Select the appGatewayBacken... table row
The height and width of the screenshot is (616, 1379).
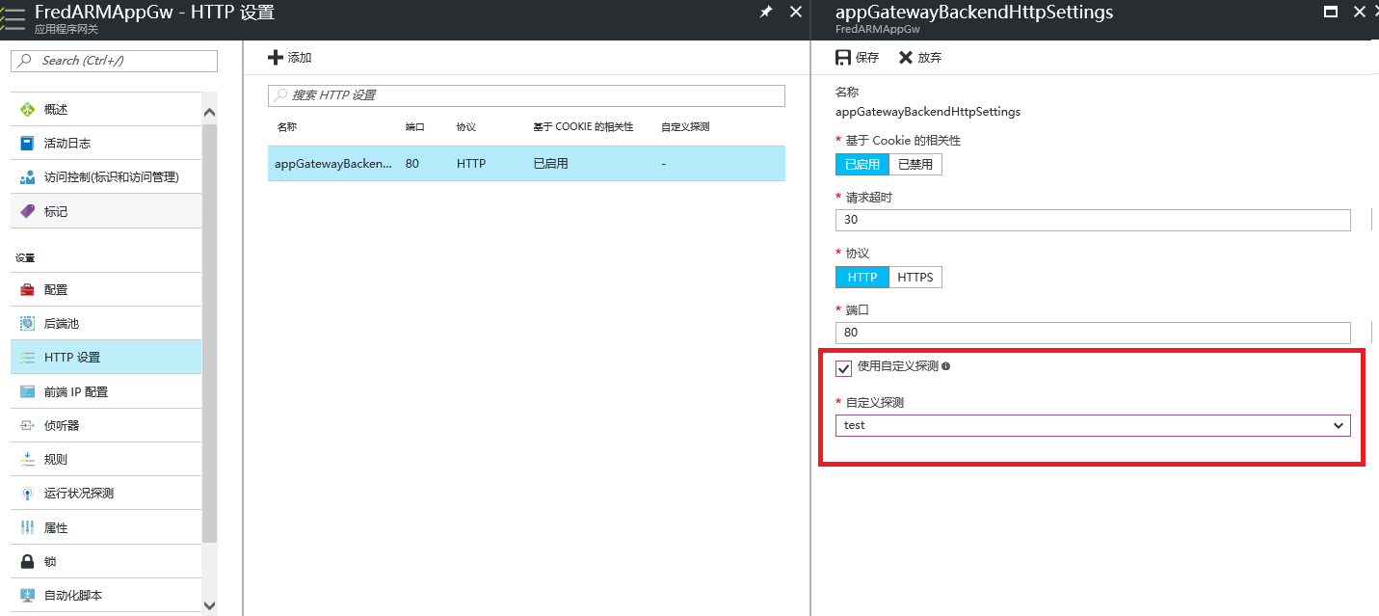pos(525,164)
